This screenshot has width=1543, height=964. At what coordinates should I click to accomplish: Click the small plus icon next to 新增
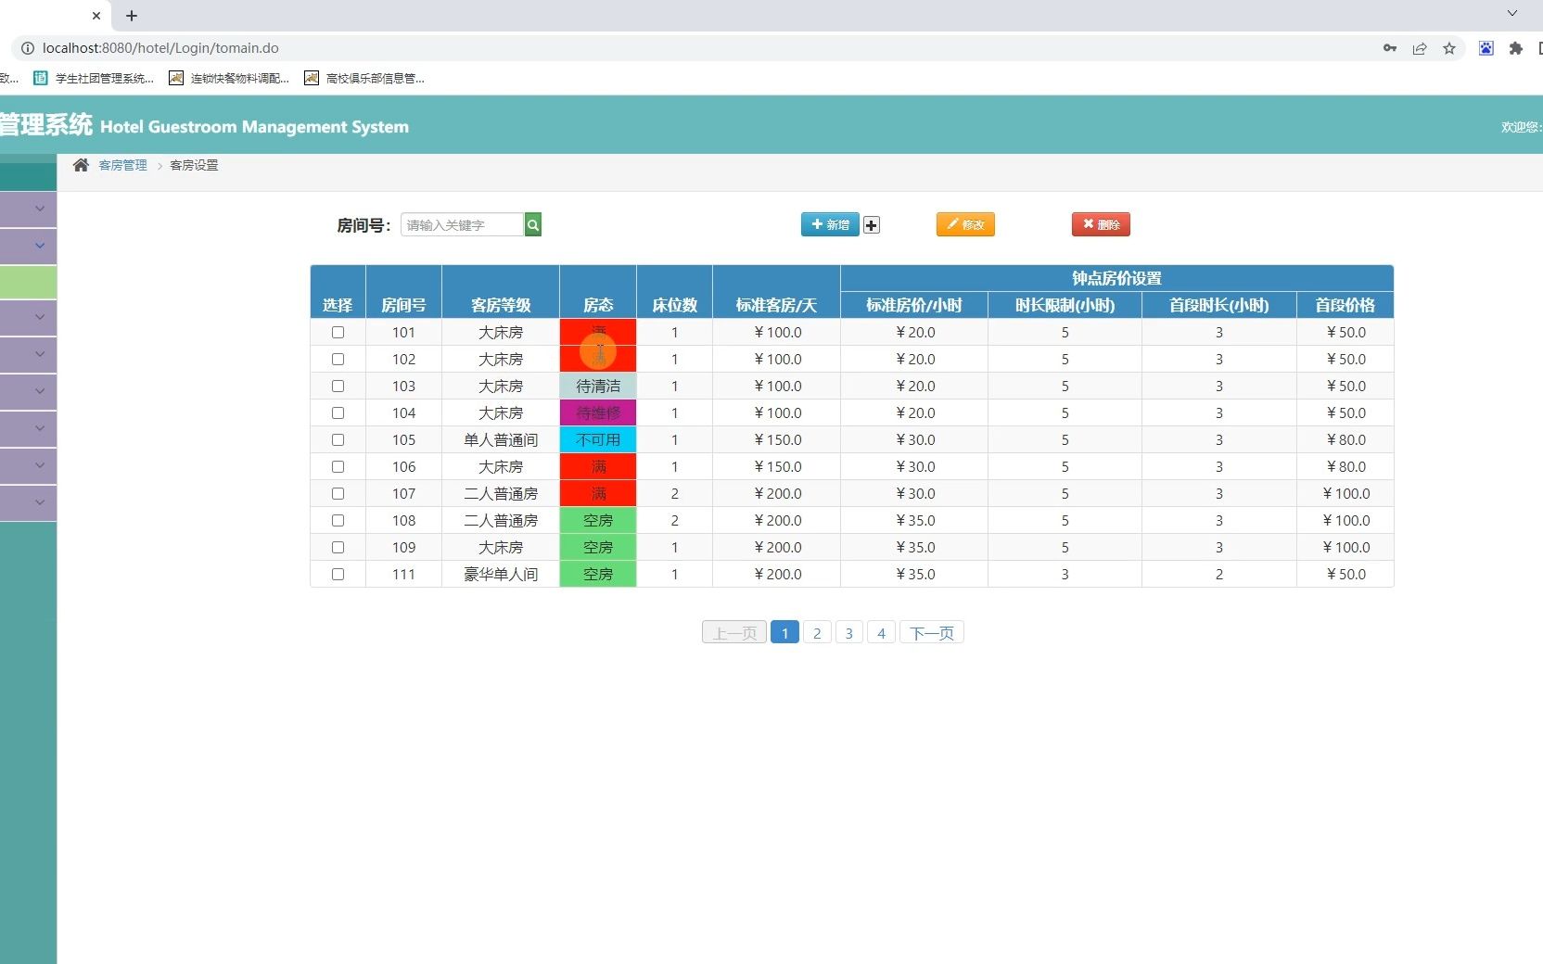tap(872, 225)
